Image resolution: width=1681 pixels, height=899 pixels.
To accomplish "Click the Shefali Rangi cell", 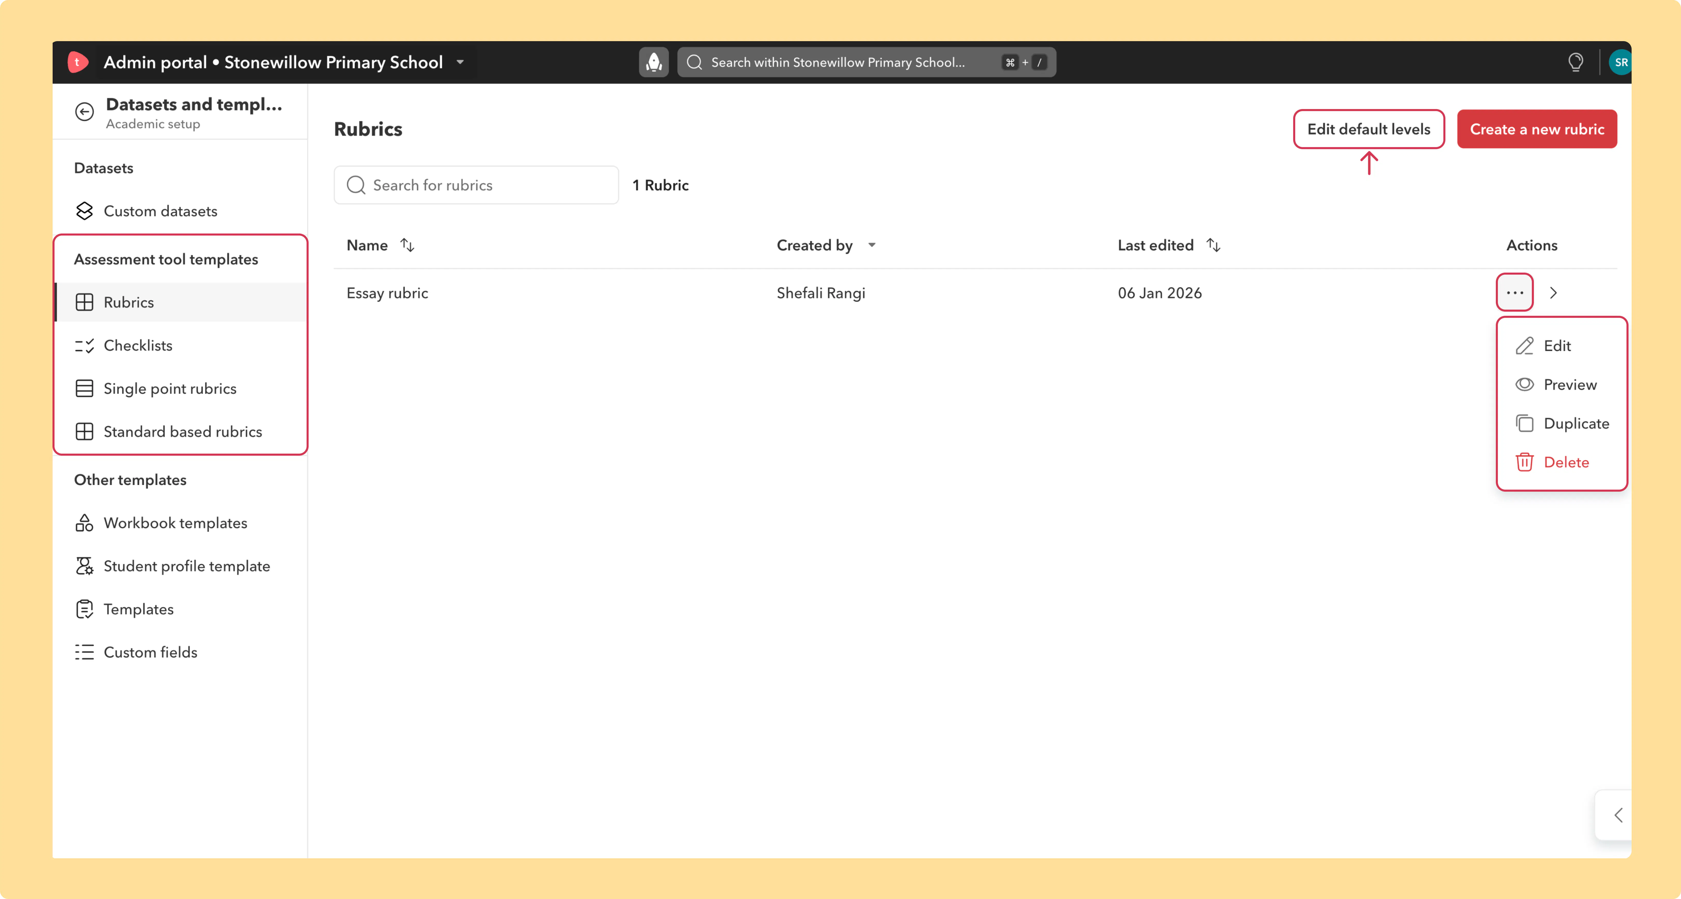I will coord(821,293).
